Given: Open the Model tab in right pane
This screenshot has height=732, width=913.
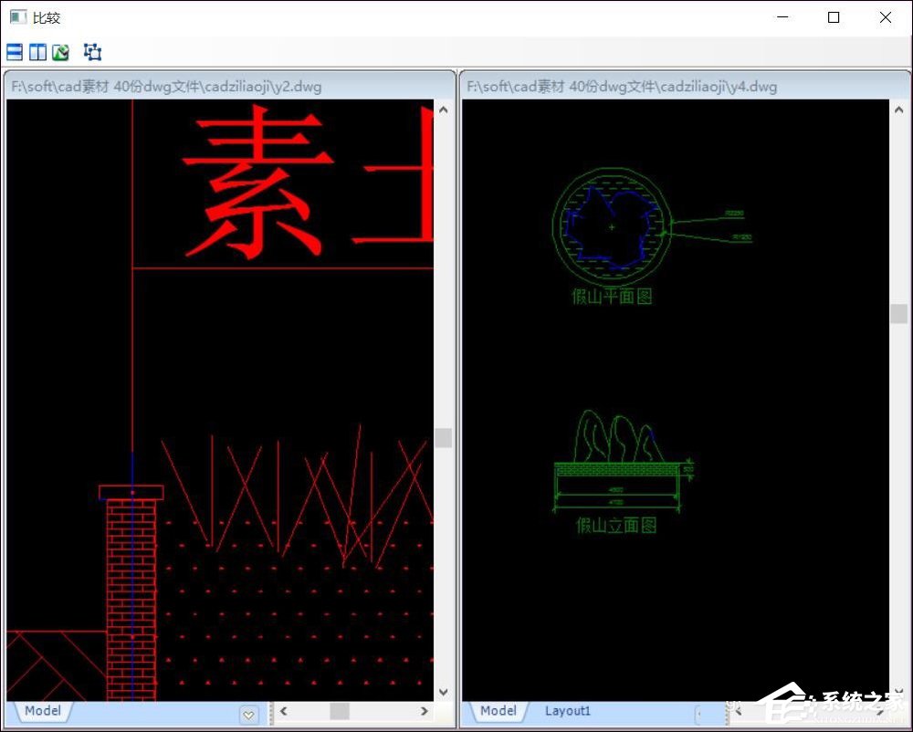Looking at the screenshot, I should pos(498,711).
